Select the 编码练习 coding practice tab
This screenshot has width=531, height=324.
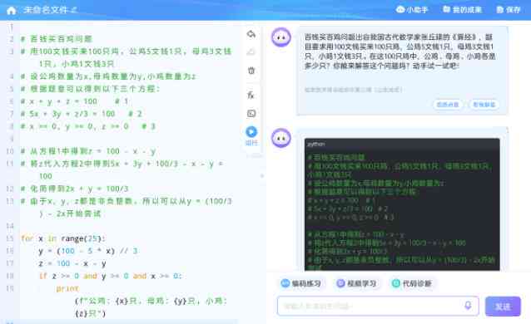pos(301,283)
